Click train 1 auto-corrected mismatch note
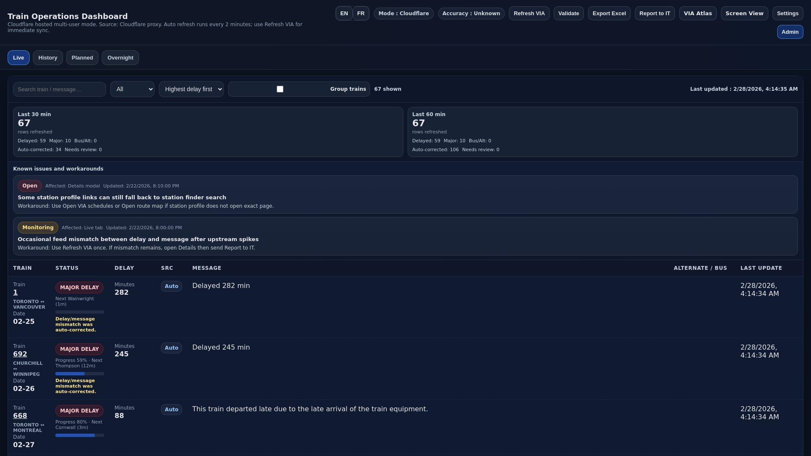This screenshot has height=456, width=811. (x=76, y=325)
